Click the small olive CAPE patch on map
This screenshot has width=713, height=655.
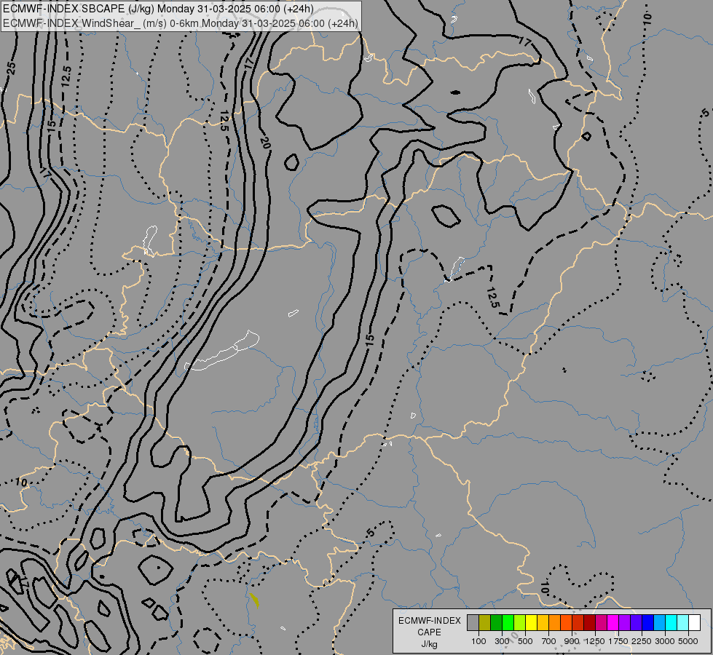254,600
